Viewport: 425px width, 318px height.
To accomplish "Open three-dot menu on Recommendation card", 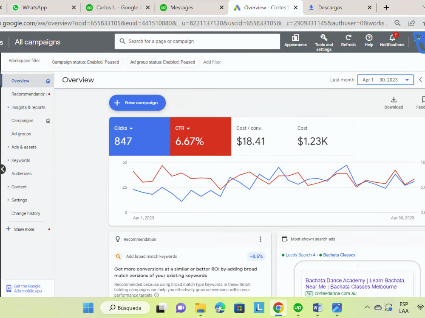I will [260, 239].
